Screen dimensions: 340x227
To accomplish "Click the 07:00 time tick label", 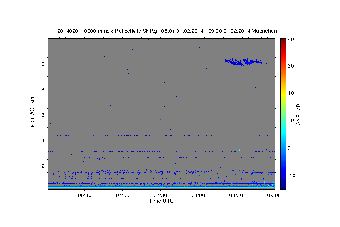I will click(x=123, y=196).
